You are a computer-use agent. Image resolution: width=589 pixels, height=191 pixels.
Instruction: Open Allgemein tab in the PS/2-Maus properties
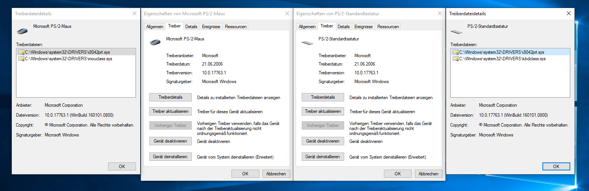pyautogui.click(x=154, y=27)
